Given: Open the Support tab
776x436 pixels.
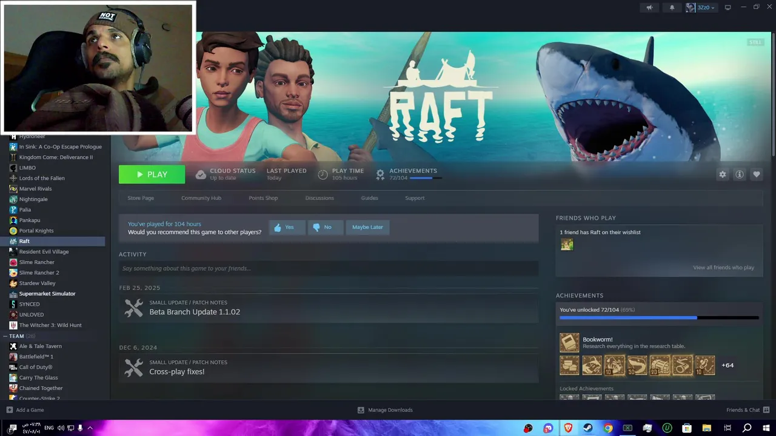Looking at the screenshot, I should (415, 198).
